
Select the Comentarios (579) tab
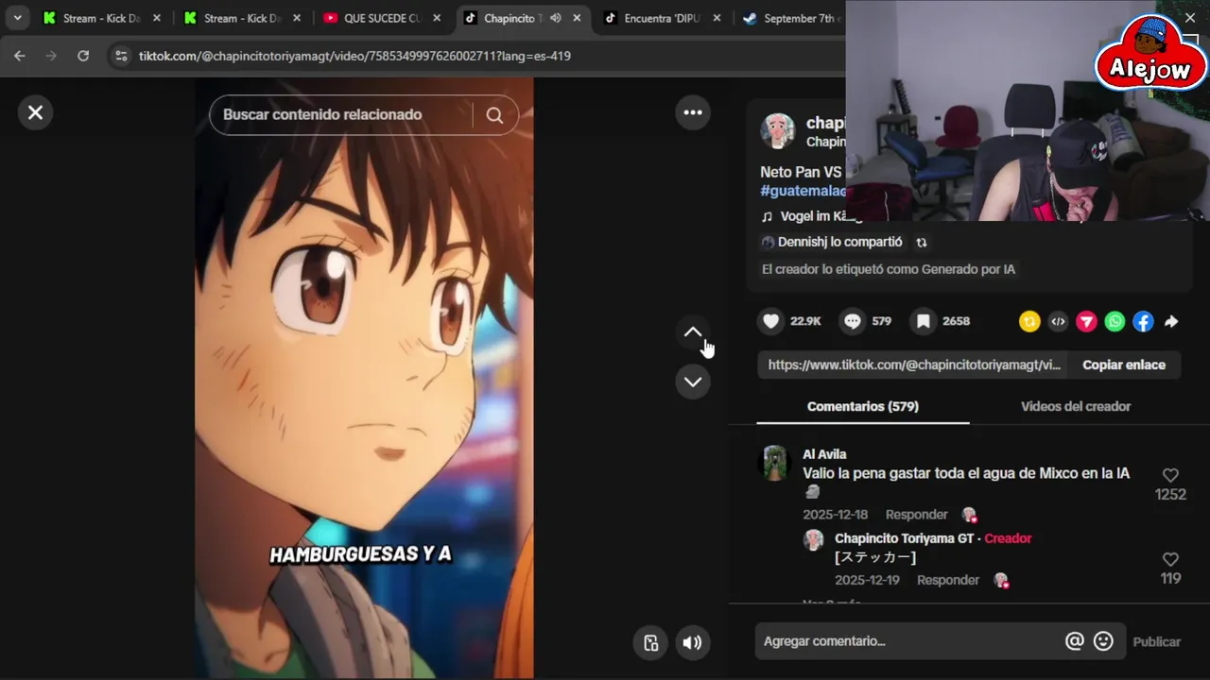tap(863, 406)
